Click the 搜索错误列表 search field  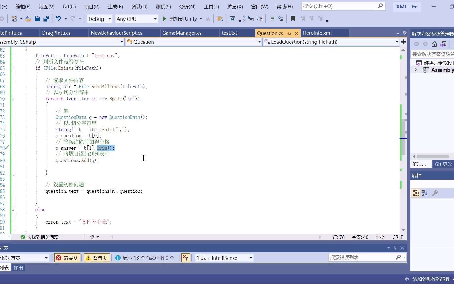(363, 257)
